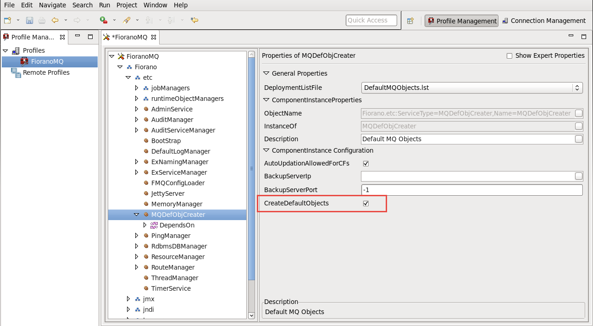The image size is (593, 326).
Task: Toggle the checkbox beside the Description field
Action: (x=579, y=139)
